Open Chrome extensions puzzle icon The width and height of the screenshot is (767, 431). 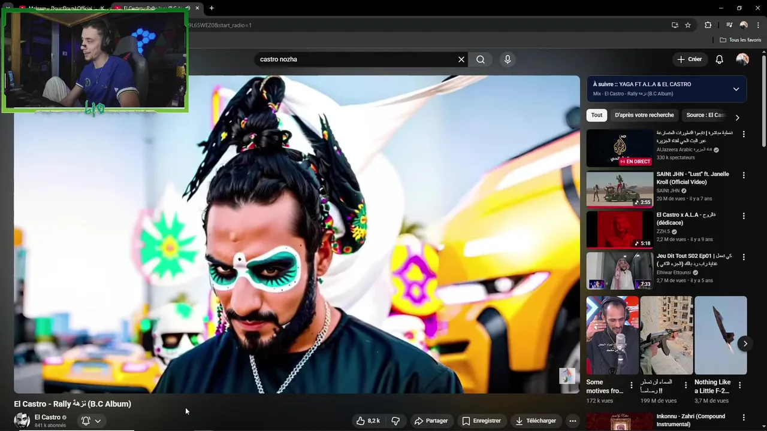pos(708,25)
